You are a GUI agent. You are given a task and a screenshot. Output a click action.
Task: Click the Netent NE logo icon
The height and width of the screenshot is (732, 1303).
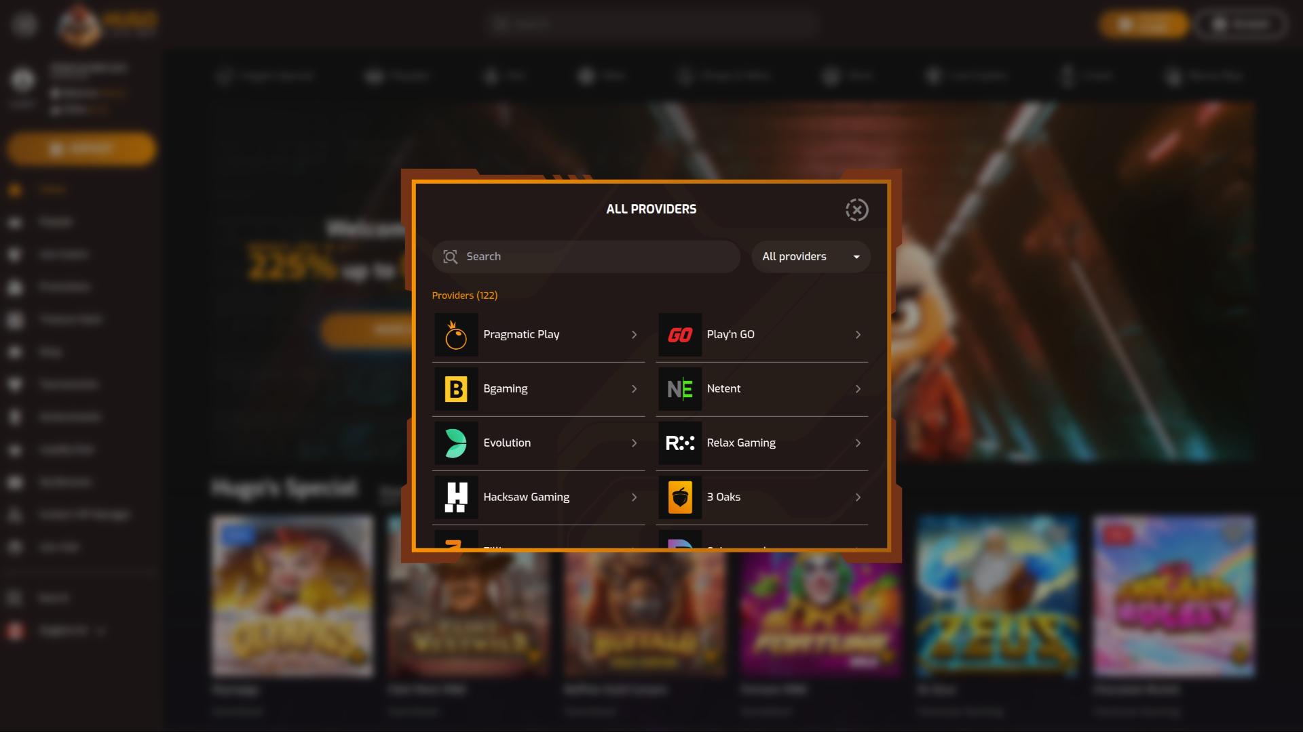coord(679,389)
